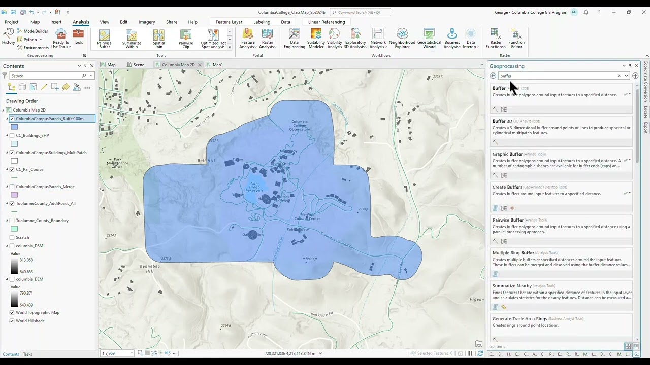Pause map drawing in status bar
This screenshot has height=365, width=650.
click(x=470, y=353)
